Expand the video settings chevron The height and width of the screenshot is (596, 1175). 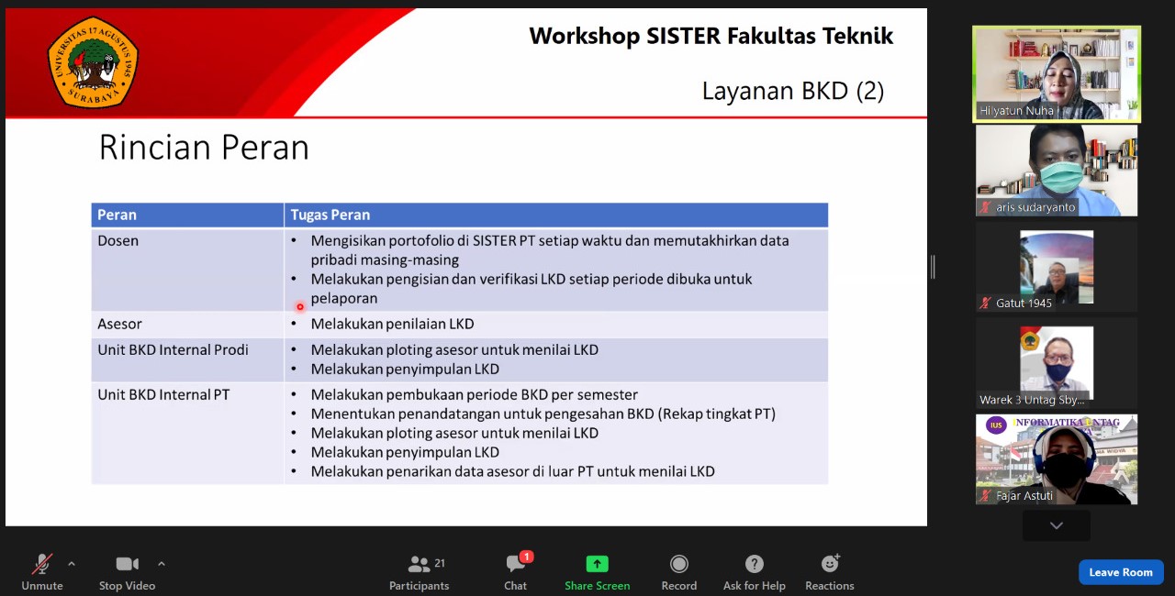click(162, 563)
